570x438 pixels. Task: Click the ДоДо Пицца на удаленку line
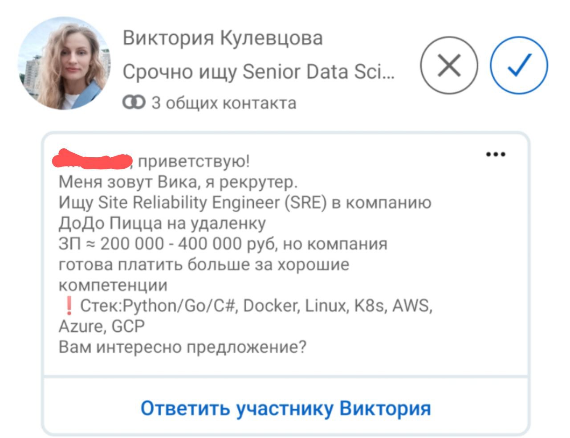point(162,223)
